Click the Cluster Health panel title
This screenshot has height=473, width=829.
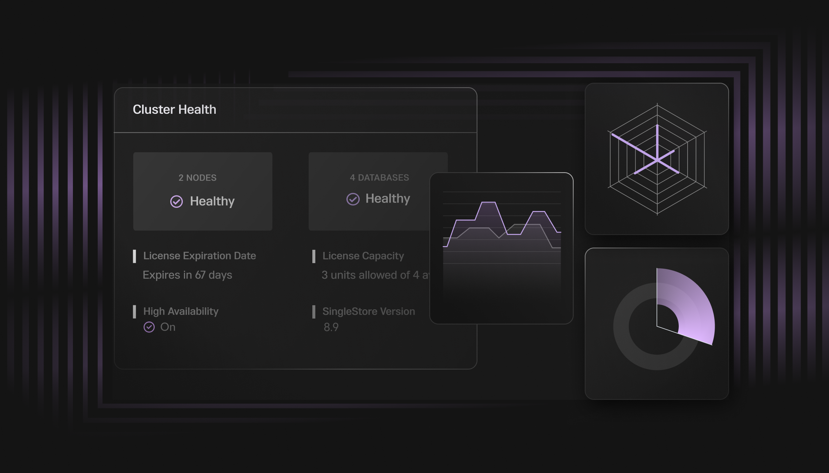[174, 110]
